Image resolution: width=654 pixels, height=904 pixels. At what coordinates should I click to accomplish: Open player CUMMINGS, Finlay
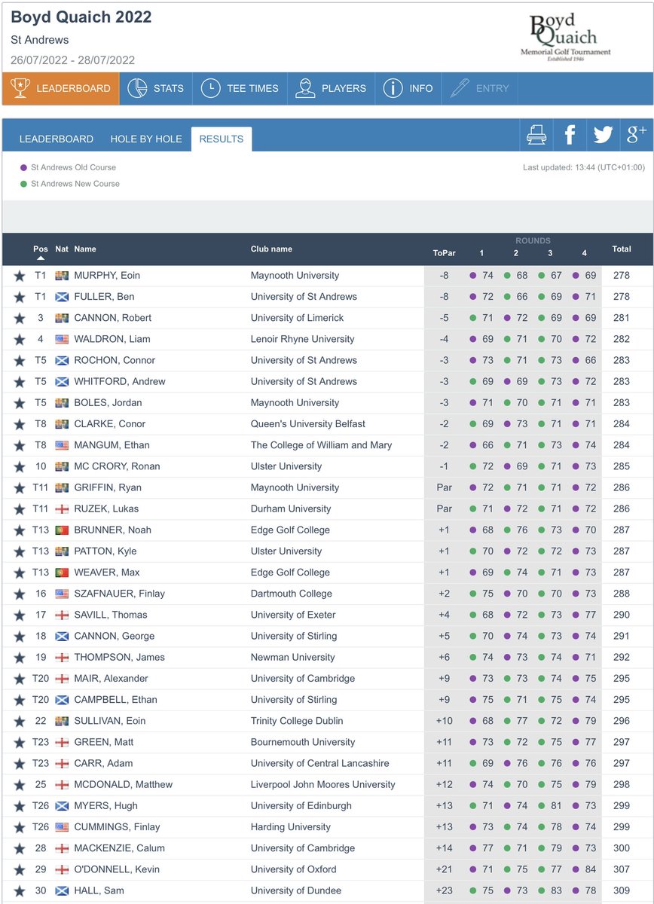[117, 827]
